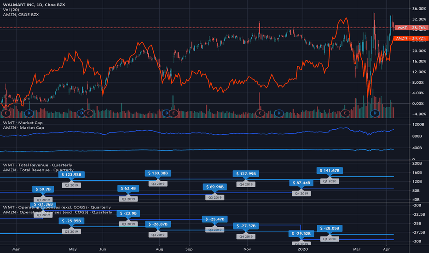Click Q1 2020 tag under $ -28.05B
Screen dimensions: 429x253
(330, 239)
